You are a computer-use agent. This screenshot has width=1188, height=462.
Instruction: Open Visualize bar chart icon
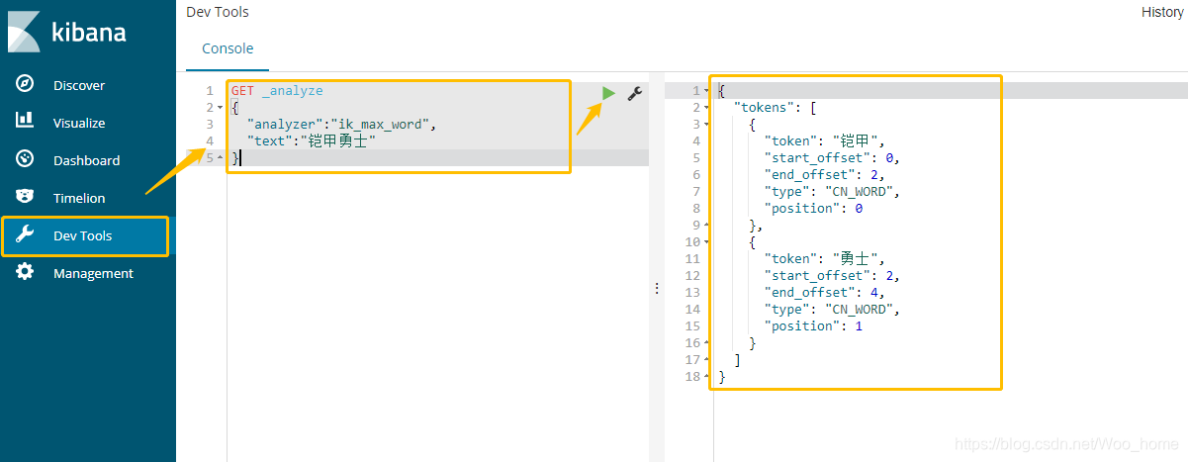[x=26, y=121]
